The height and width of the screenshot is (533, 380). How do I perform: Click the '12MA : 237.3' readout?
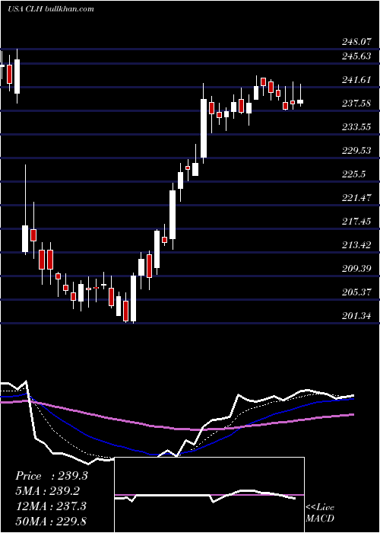point(50,506)
